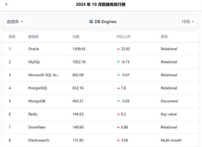The width and height of the screenshot is (202, 147).
Task: Select the MongoDB database name
Action: point(37,101)
